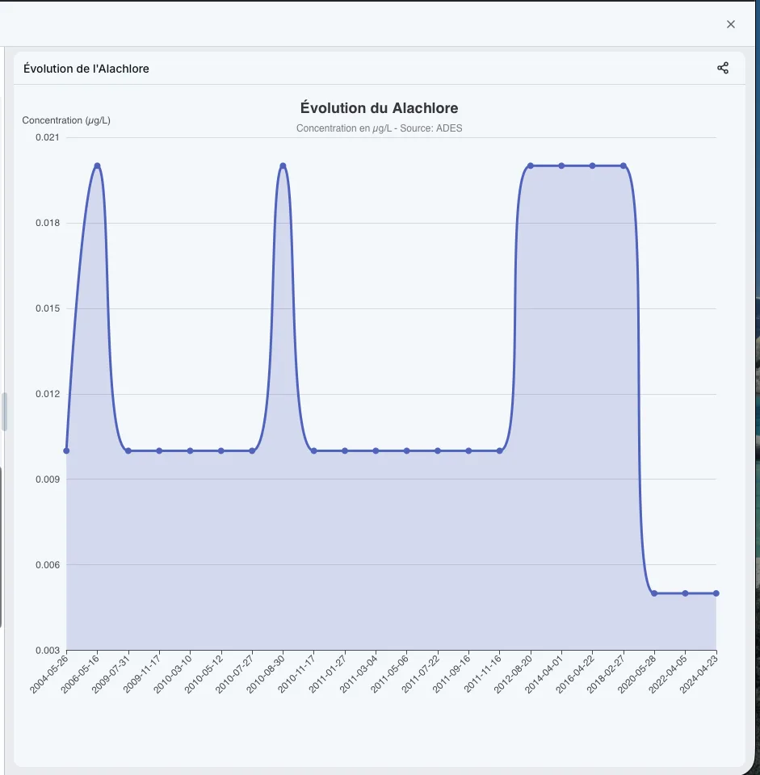
Task: Select the data point for 2020-05-28
Action: pos(654,593)
